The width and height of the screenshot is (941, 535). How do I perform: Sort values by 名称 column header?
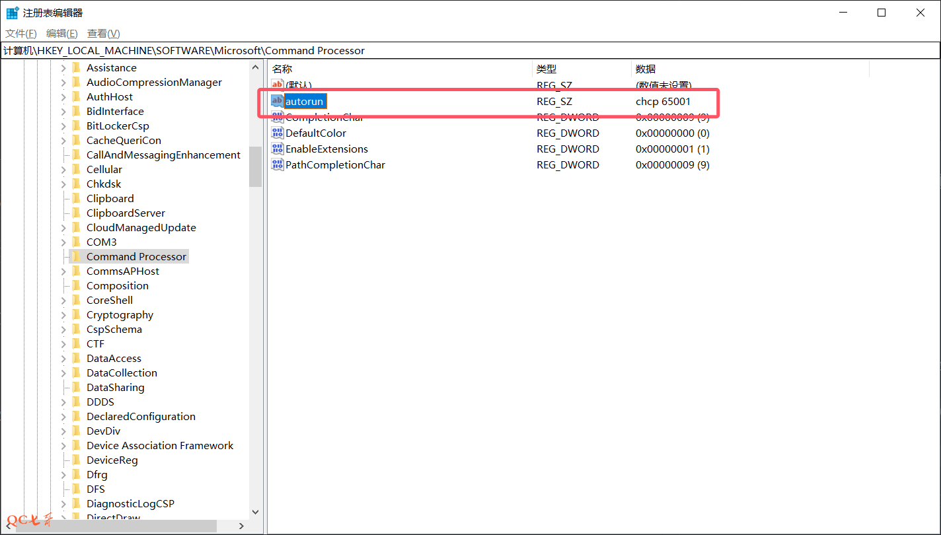click(x=282, y=69)
